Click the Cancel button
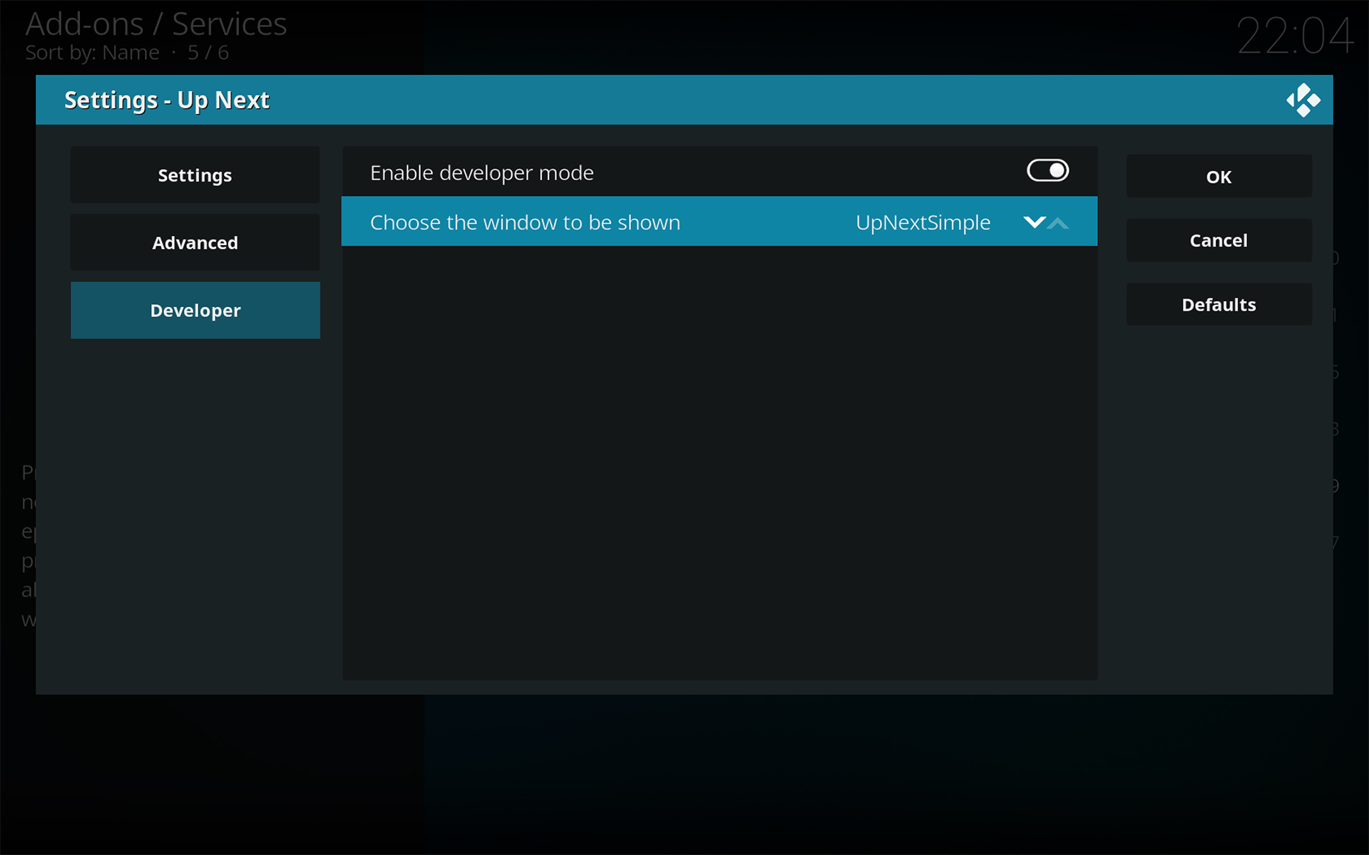The height and width of the screenshot is (855, 1369). [1219, 240]
